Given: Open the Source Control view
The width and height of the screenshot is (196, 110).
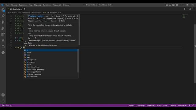Looking at the screenshot, I should pos(3,22).
